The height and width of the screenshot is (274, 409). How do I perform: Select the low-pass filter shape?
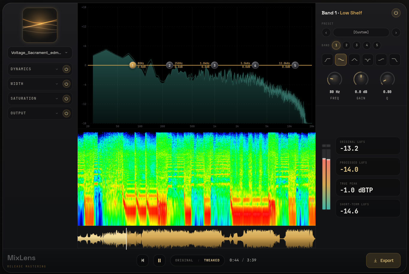tap(395, 60)
